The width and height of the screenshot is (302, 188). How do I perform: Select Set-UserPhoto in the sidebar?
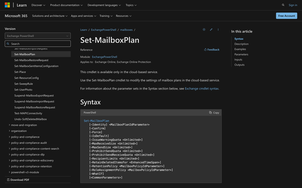[23, 90]
